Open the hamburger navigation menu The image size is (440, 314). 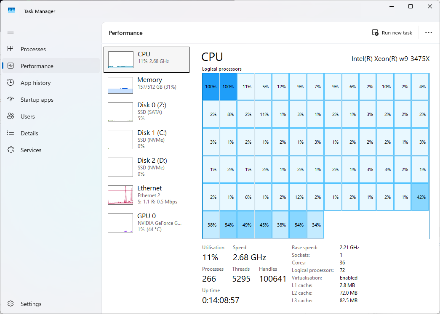[11, 32]
